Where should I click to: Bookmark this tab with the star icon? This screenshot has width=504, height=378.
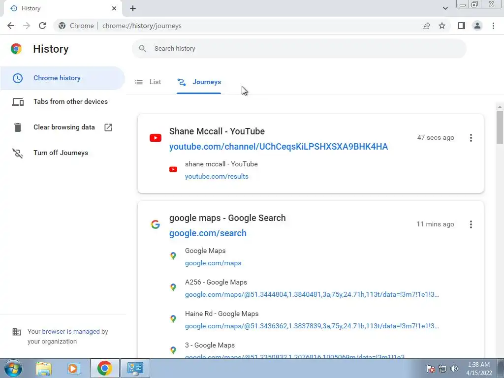(442, 26)
